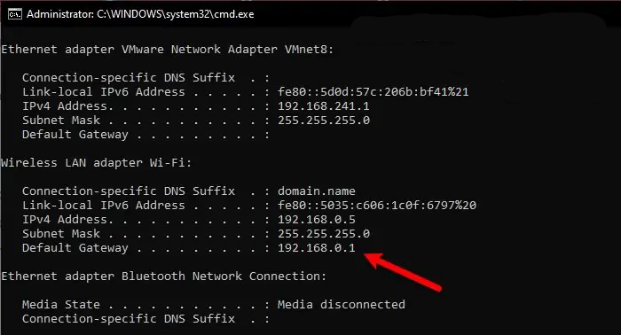This screenshot has width=621, height=335.
Task: Click the Ethernet adapter VMnet8 heading
Action: [167, 50]
